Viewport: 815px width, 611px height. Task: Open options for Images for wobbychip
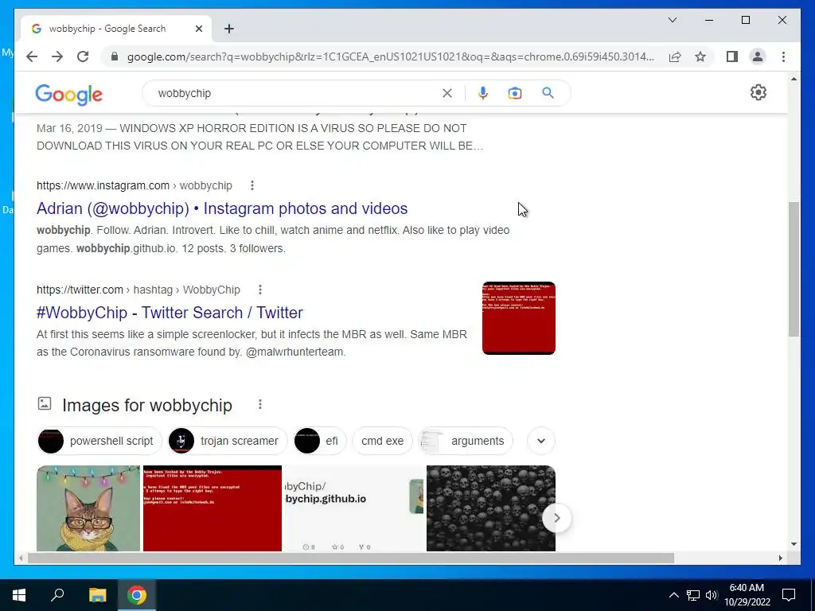pyautogui.click(x=260, y=404)
